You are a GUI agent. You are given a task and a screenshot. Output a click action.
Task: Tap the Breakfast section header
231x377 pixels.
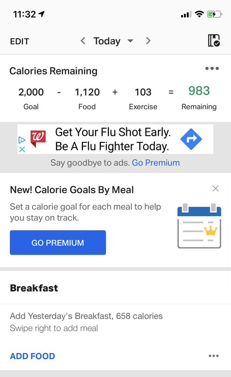(34, 288)
